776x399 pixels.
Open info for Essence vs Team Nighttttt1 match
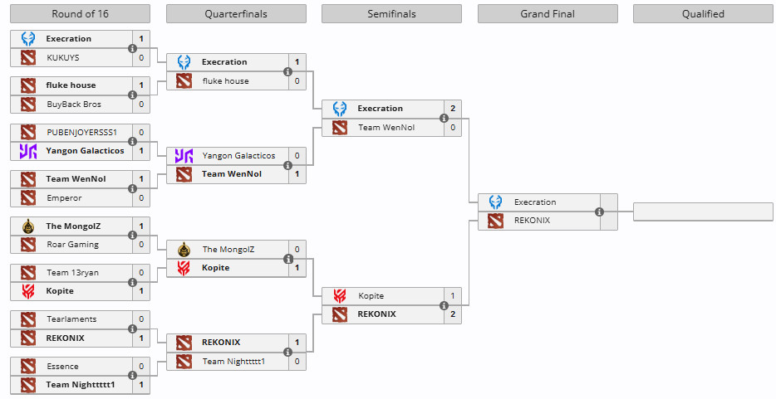(132, 376)
